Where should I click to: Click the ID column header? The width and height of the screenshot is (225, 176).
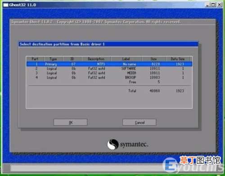[x=72, y=59]
